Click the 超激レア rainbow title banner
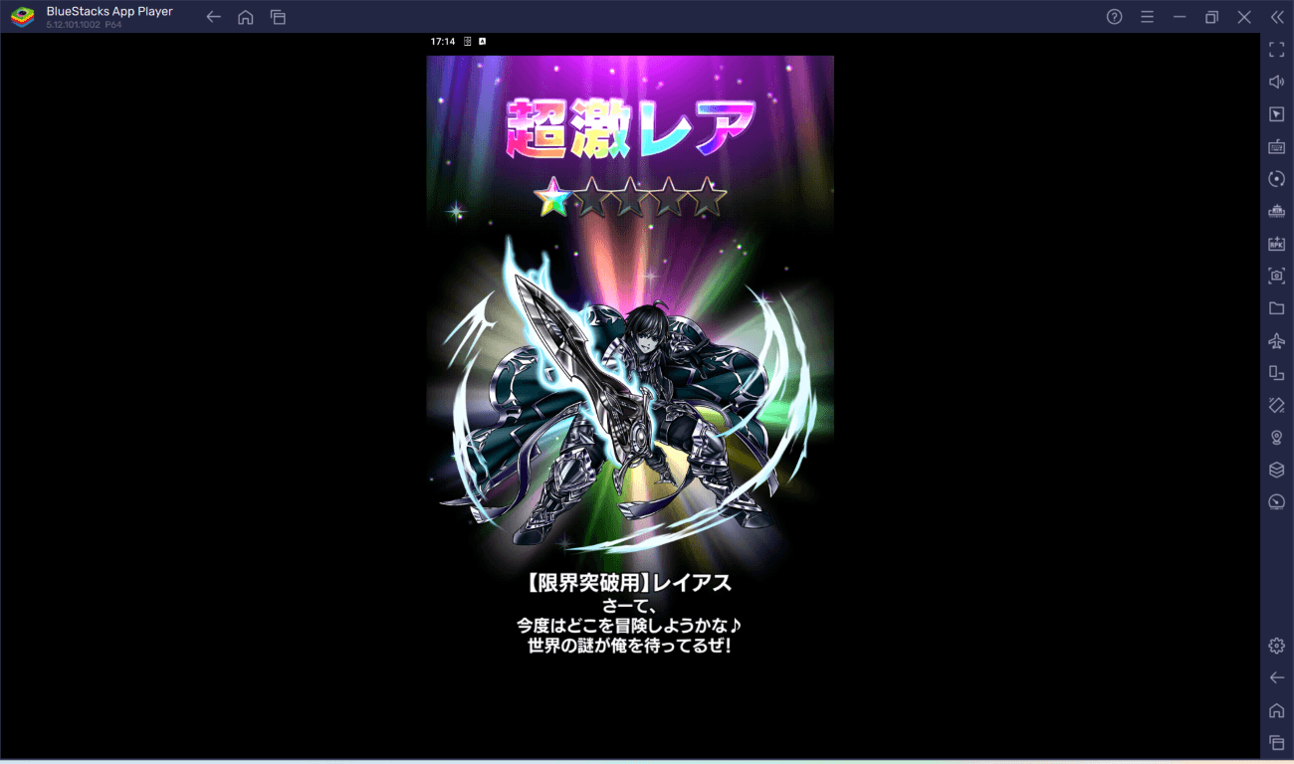1294x764 pixels. [630, 127]
